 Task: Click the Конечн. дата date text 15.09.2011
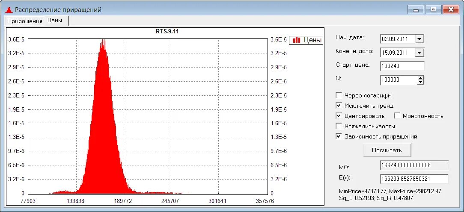pos(395,53)
